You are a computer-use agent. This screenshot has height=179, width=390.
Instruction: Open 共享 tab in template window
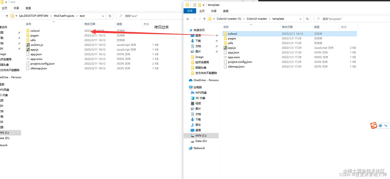coord(214,11)
